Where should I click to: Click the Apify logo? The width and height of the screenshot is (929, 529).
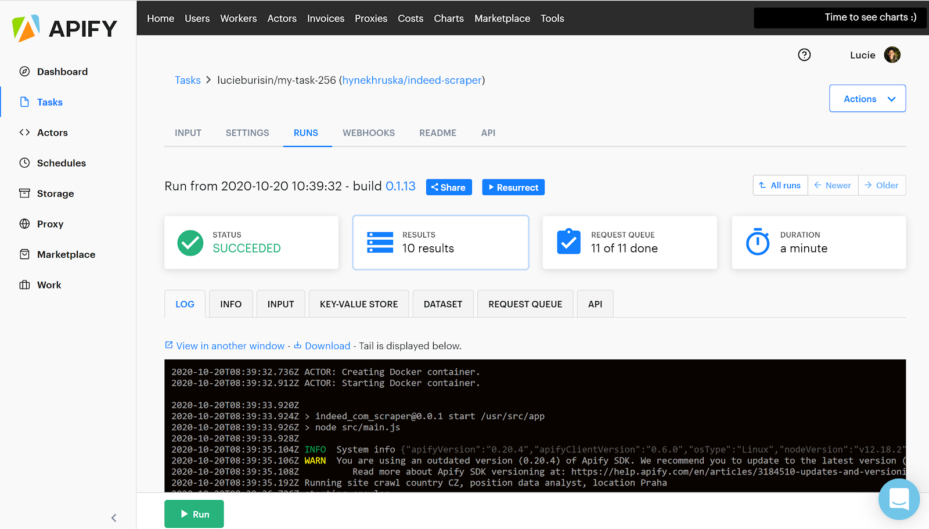tap(64, 28)
